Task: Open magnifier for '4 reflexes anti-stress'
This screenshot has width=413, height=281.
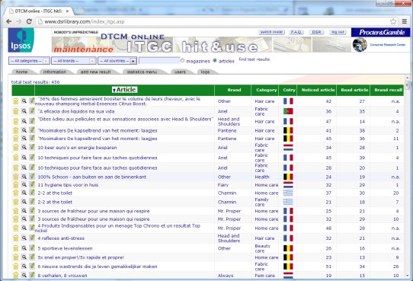Action: [24, 238]
